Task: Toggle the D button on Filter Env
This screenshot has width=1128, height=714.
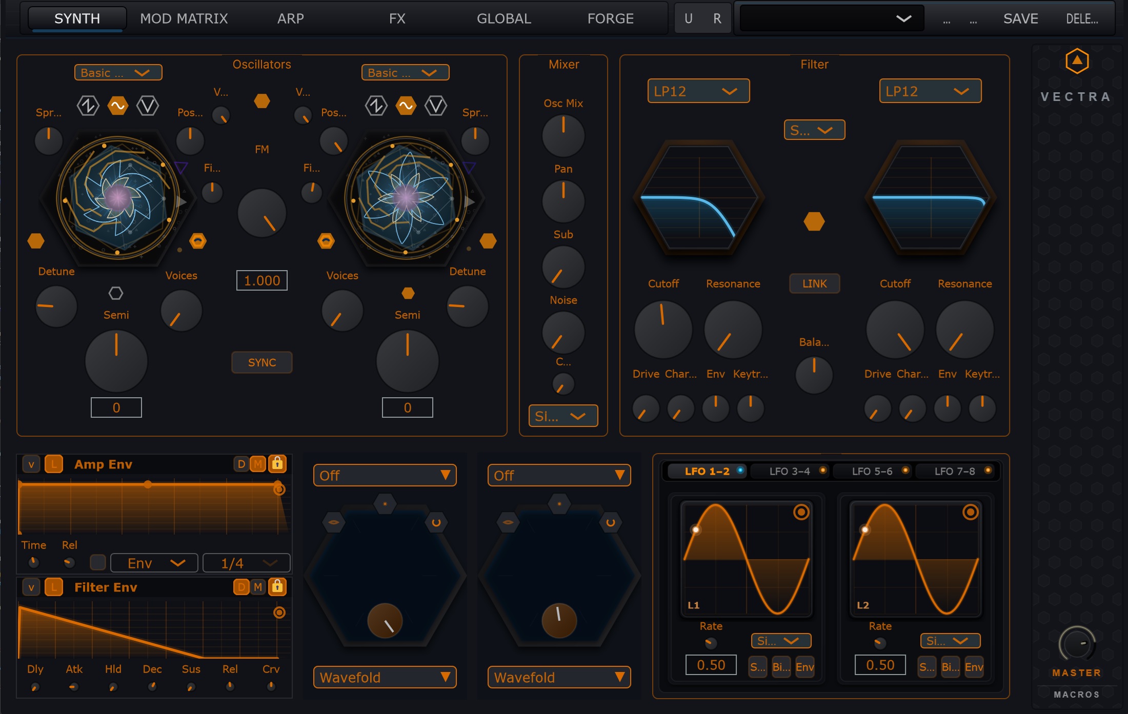Action: click(241, 587)
